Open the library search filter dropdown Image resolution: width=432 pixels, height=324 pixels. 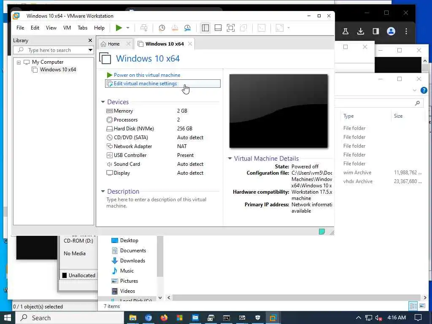(90, 50)
